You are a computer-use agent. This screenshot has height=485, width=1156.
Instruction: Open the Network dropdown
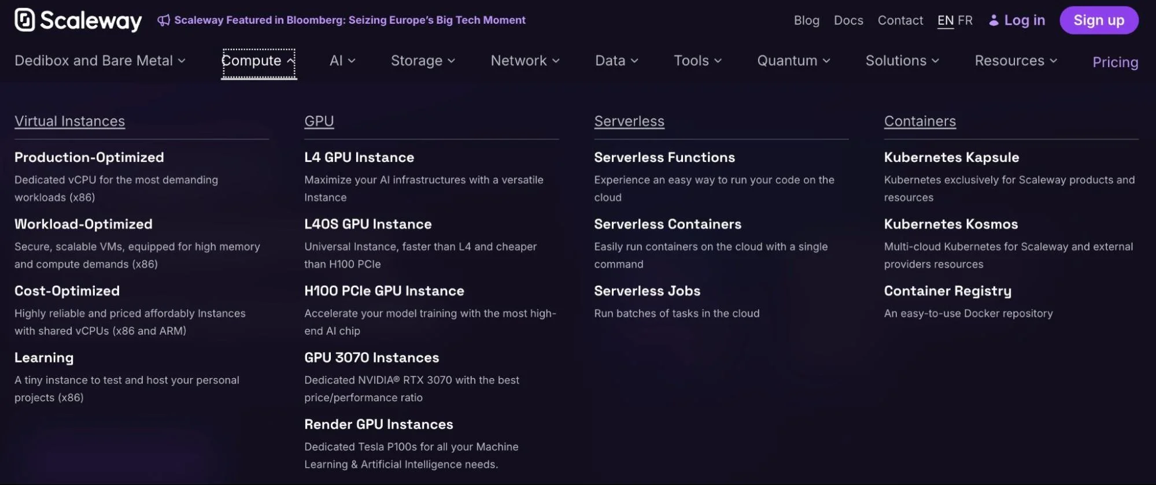[525, 61]
